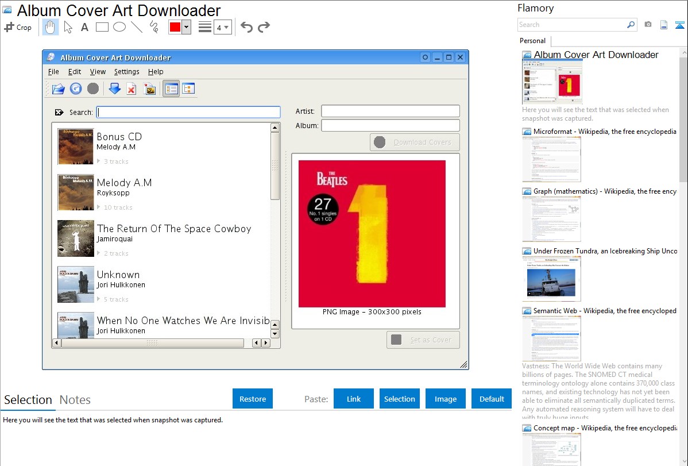688x466 pixels.
Task: Click the Album input field
Action: (391, 125)
